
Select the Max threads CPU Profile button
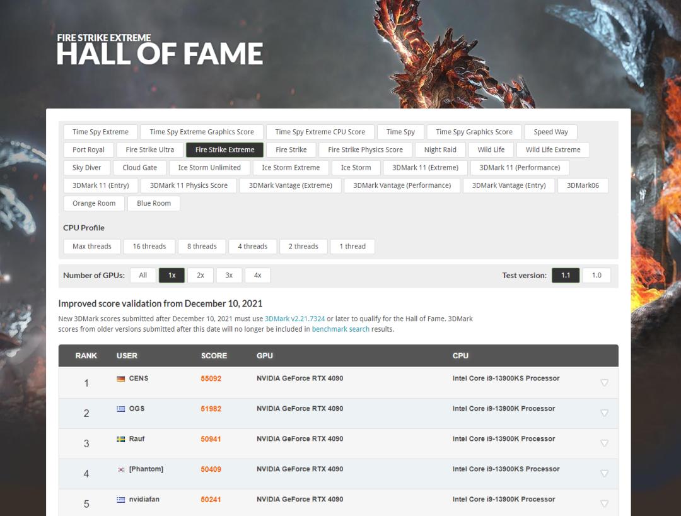click(x=92, y=246)
